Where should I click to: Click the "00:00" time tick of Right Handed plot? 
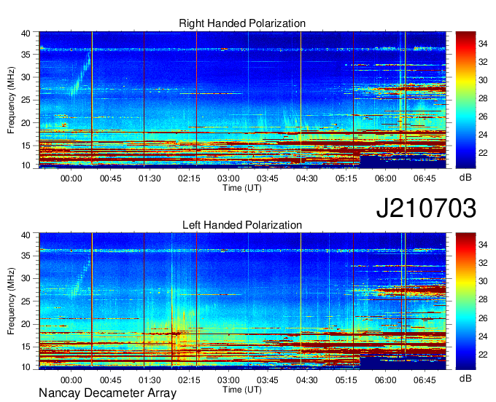click(71, 178)
